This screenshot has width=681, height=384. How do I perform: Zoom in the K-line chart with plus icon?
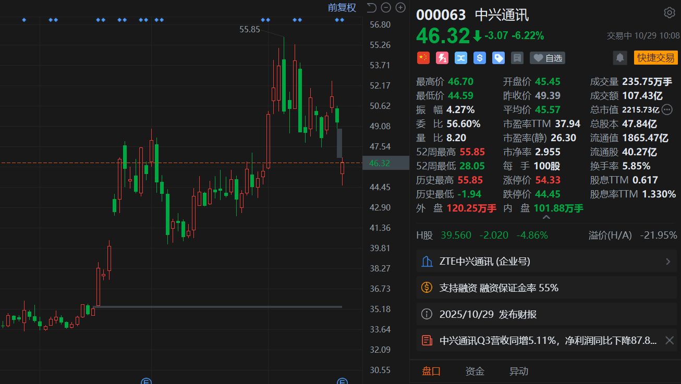[x=400, y=7]
